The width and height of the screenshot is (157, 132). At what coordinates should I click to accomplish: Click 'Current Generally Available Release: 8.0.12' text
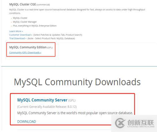click(x=47, y=107)
